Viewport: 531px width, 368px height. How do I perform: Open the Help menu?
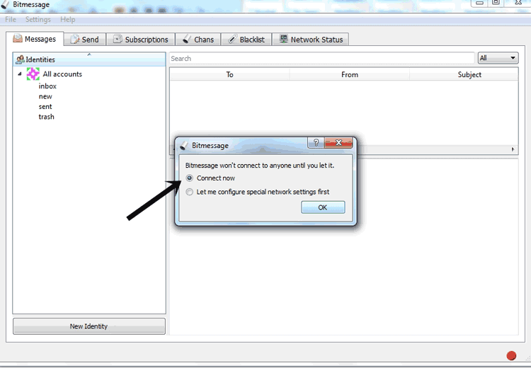tap(67, 20)
